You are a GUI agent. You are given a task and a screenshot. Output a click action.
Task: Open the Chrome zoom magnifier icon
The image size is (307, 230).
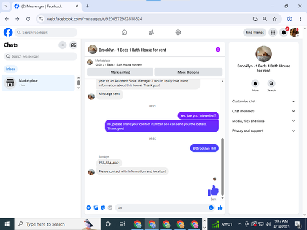(265, 19)
